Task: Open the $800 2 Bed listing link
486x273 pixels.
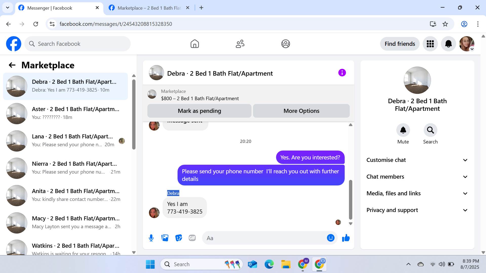Action: point(200,98)
